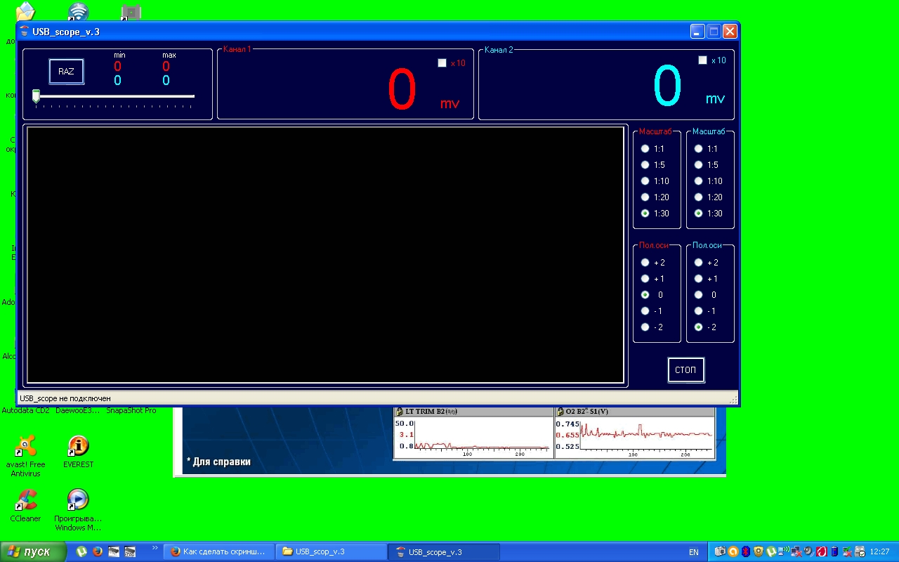
Task: Expand hidden Quick Launch items with the chevron
Action: click(x=155, y=548)
